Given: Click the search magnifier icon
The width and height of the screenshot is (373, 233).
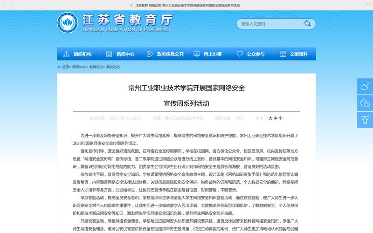Looking at the screenshot, I should pyautogui.click(x=308, y=23).
